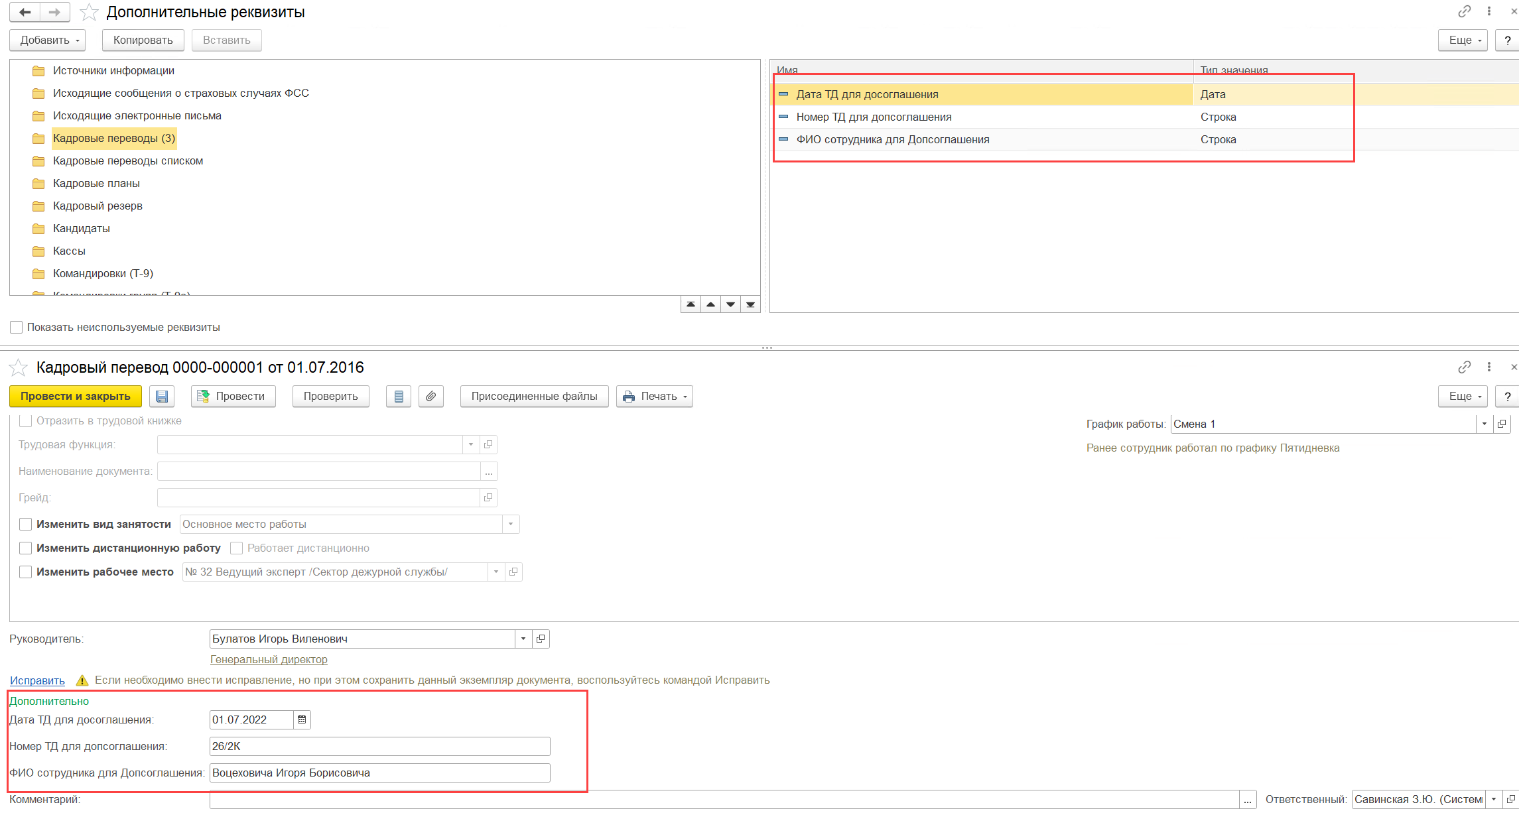Open the document movements report icon
This screenshot has height=815, width=1519.
point(399,397)
